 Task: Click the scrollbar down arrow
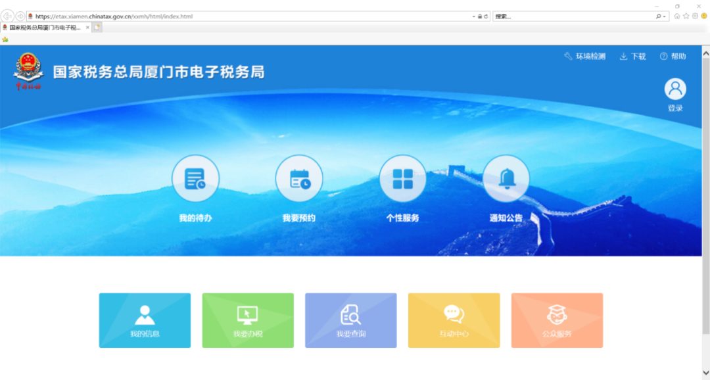pos(706,372)
